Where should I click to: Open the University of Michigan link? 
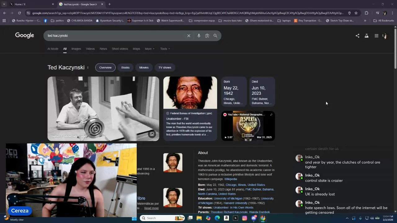click(x=228, y=199)
